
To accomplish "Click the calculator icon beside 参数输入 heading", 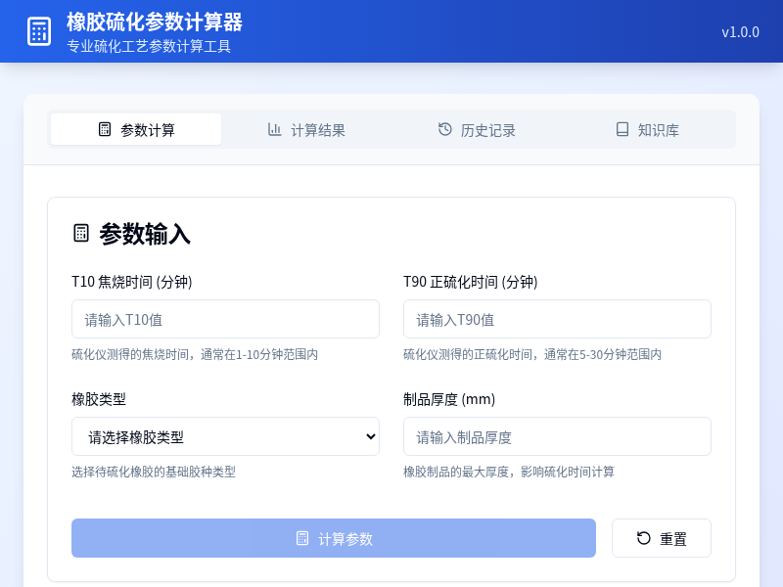I will click(81, 233).
